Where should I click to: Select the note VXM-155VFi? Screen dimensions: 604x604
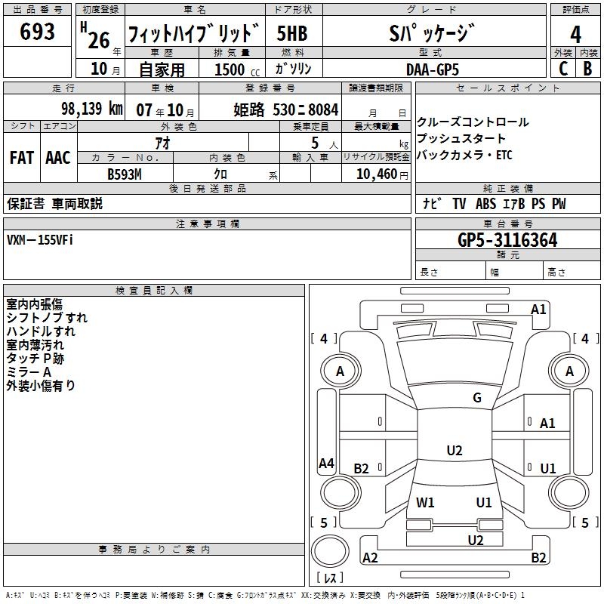[x=40, y=240]
